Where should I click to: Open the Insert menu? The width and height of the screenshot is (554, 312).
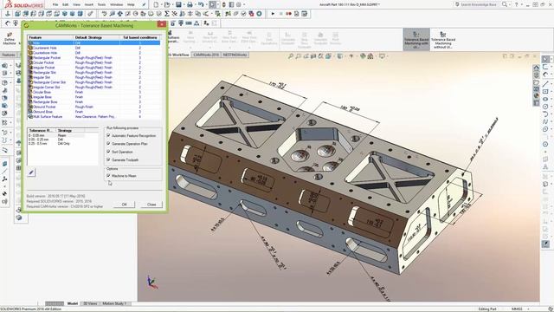coord(89,4)
